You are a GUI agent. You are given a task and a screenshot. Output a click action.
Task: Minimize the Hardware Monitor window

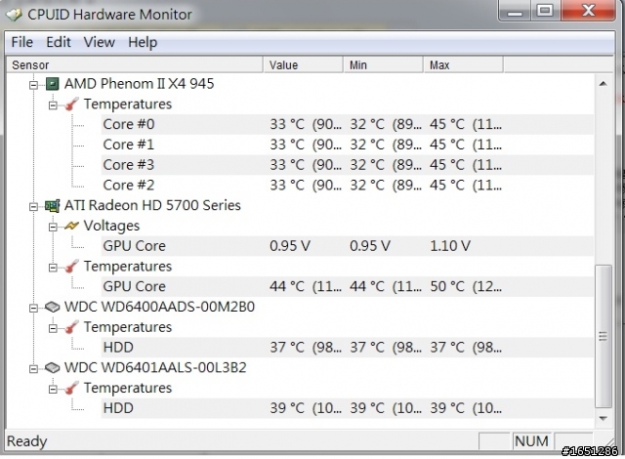515,11
